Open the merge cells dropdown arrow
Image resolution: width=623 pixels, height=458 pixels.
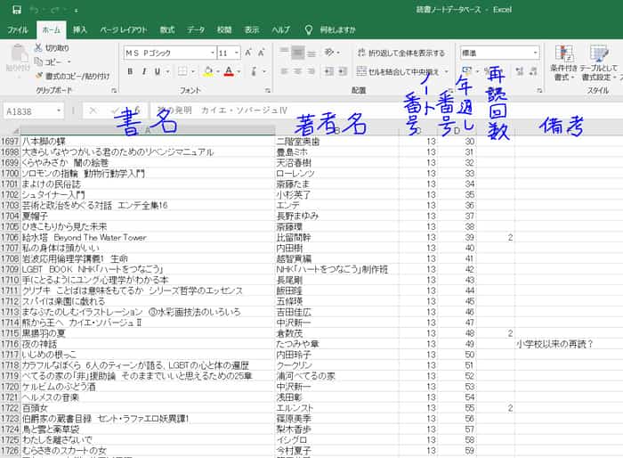(446, 71)
